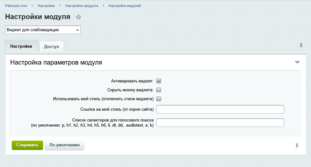Open the Настройки продукта breadcrumb link
The width and height of the screenshot is (311, 167).
[82, 6]
